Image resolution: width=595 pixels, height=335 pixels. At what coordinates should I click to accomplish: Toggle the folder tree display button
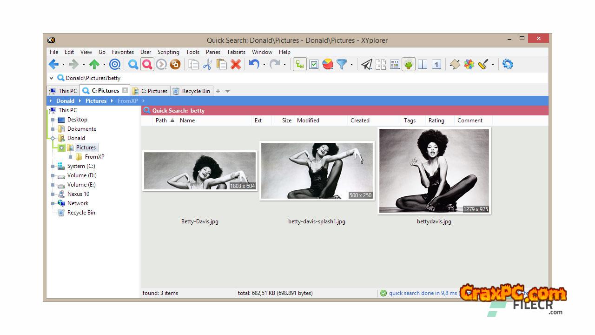pos(300,65)
